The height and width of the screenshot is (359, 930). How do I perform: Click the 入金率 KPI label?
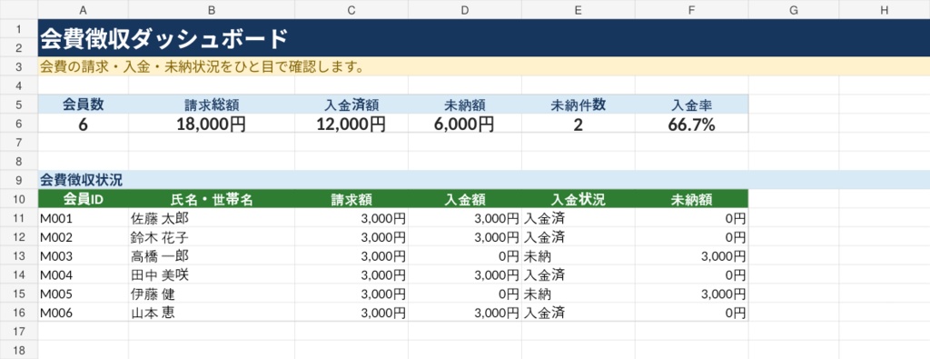[x=691, y=105]
